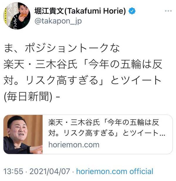Click the 2021/04/07 date
The width and height of the screenshot is (176, 181).
click(50, 171)
